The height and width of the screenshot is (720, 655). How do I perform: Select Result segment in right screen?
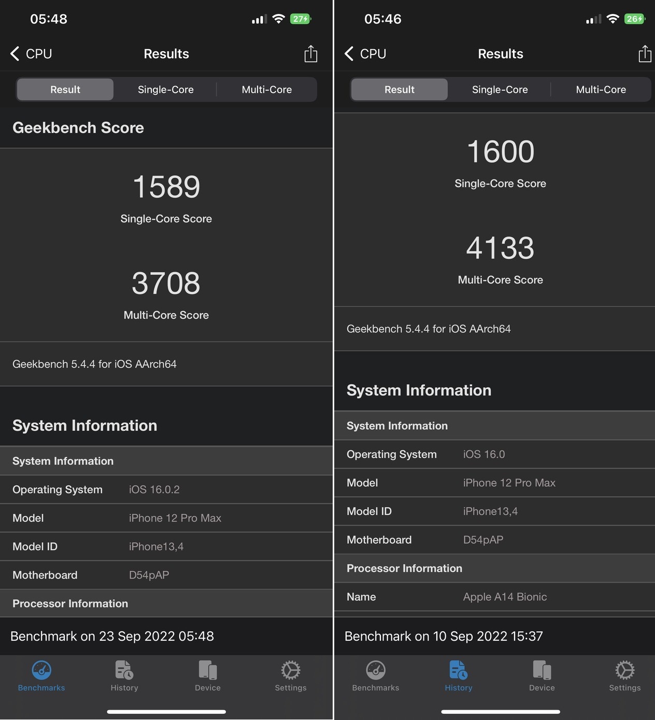(x=400, y=90)
